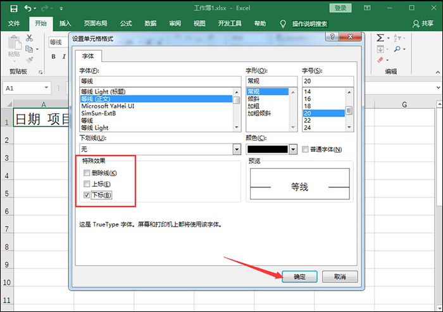The height and width of the screenshot is (312, 443).
Task: Enable the 上标 superscript checkbox
Action: click(87, 184)
